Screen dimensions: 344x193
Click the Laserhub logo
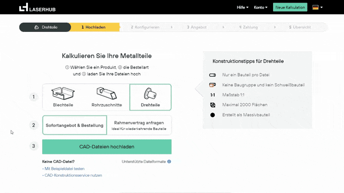pos(37,7)
